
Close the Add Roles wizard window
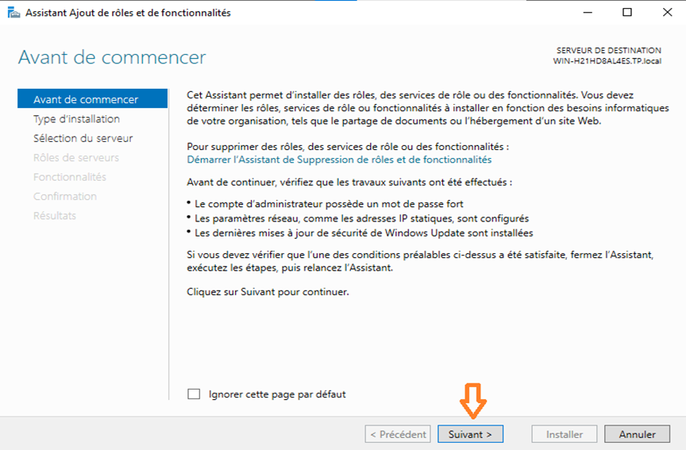667,12
